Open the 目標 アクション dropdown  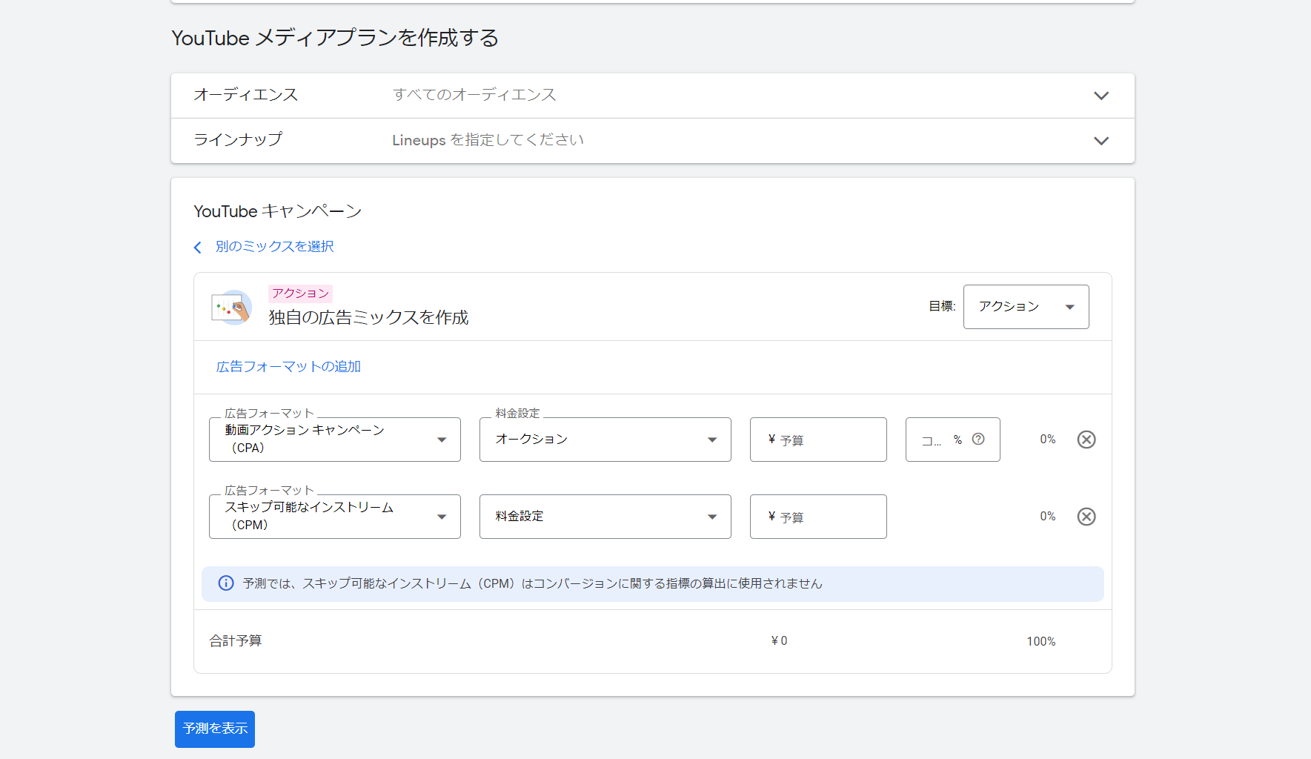[x=1026, y=307]
